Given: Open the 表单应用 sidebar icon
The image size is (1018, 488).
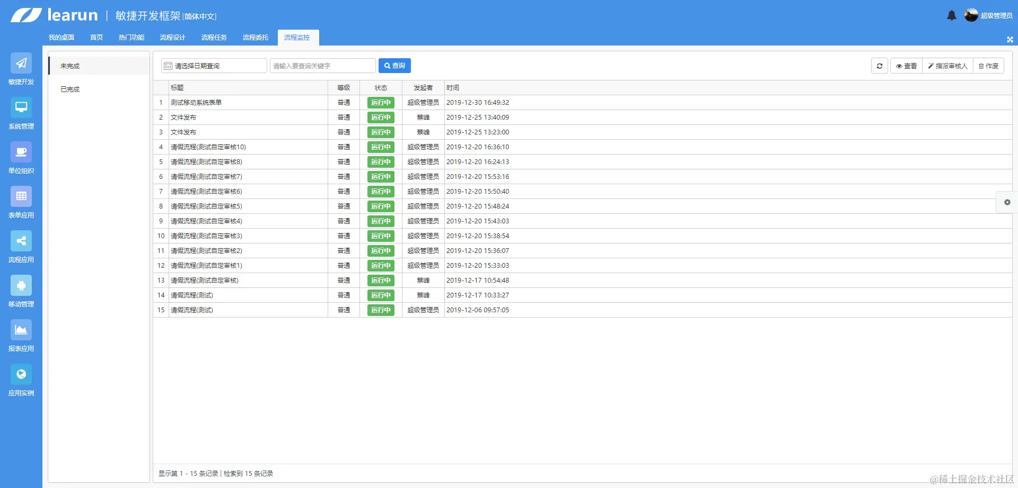Looking at the screenshot, I should 21,197.
